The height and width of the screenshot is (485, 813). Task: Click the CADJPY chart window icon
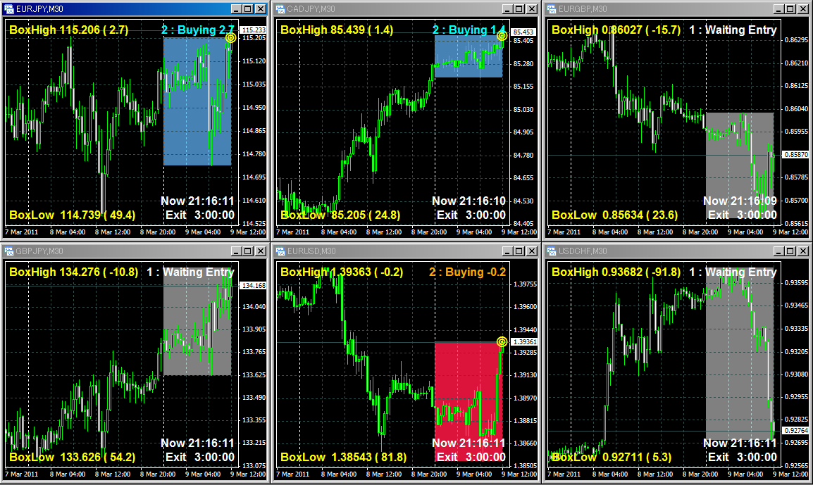coord(280,9)
